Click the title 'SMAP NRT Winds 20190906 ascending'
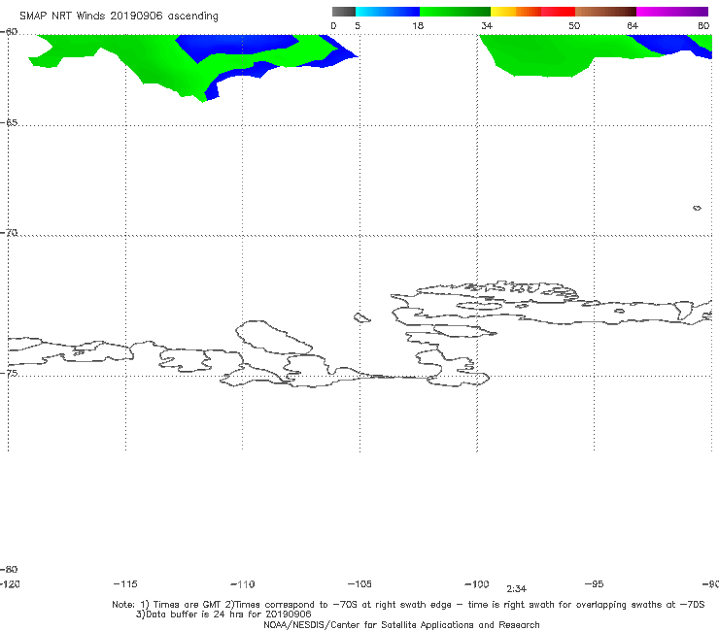Screen dimensions: 719x631 pos(119,16)
